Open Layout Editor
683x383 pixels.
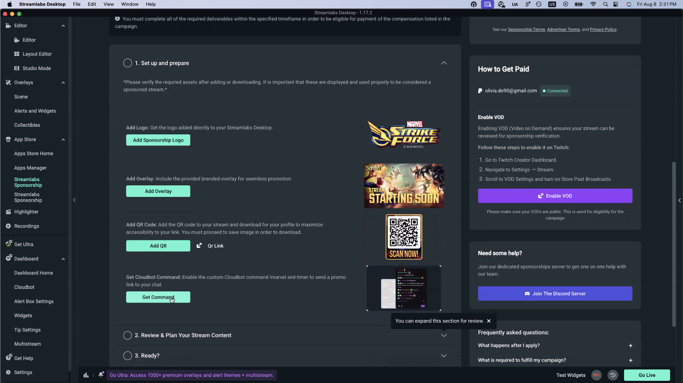click(x=37, y=54)
